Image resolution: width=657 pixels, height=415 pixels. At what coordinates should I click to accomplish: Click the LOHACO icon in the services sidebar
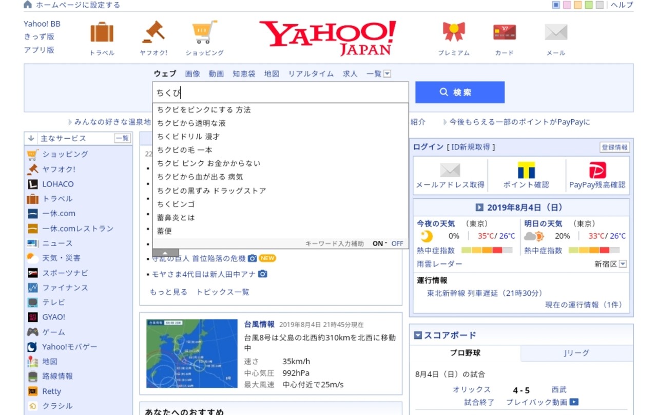[33, 184]
